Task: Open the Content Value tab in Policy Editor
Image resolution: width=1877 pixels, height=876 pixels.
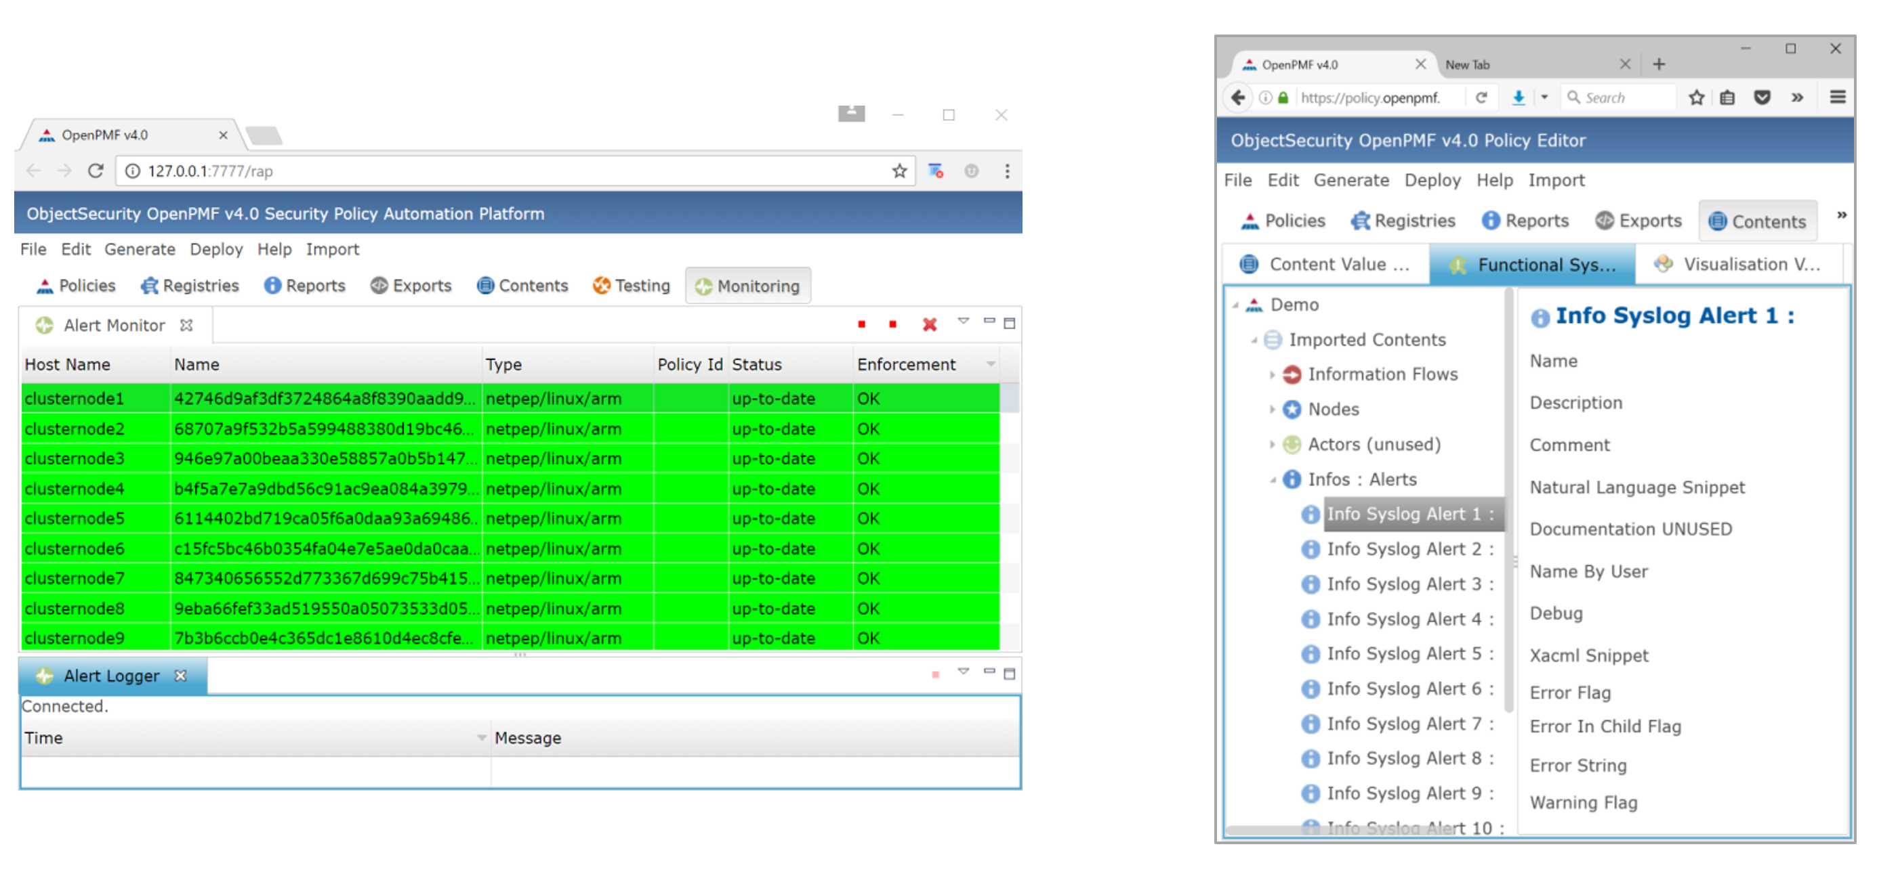Action: pyautogui.click(x=1325, y=264)
